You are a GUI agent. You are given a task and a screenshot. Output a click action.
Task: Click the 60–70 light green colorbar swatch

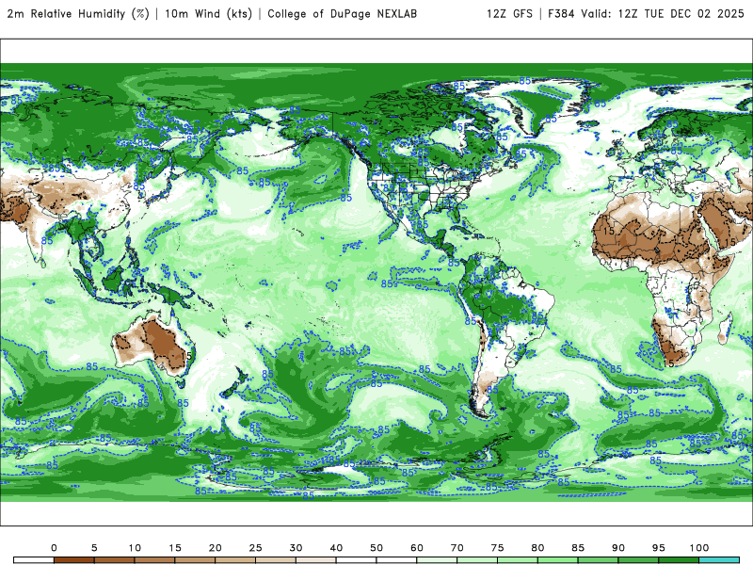[437, 560]
